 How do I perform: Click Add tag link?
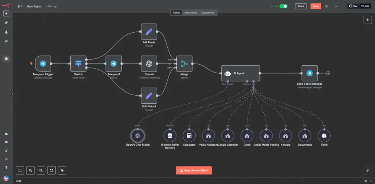click(x=51, y=7)
